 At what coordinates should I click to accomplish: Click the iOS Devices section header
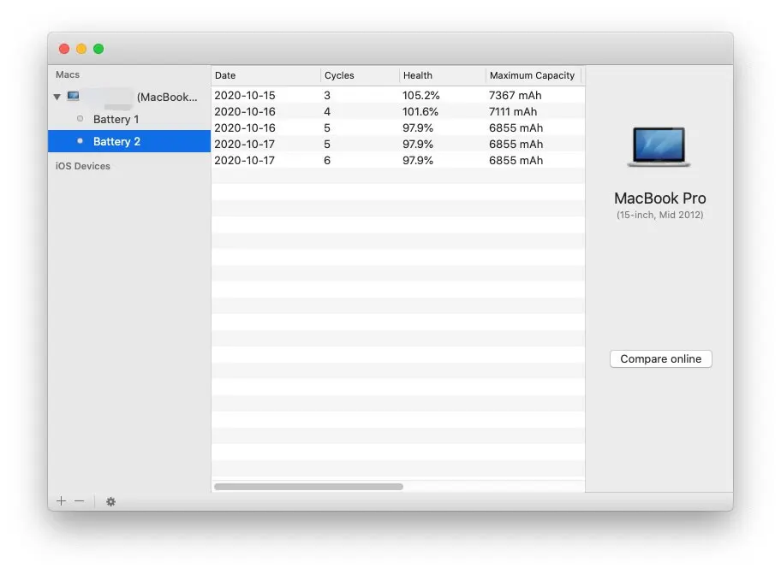click(83, 166)
